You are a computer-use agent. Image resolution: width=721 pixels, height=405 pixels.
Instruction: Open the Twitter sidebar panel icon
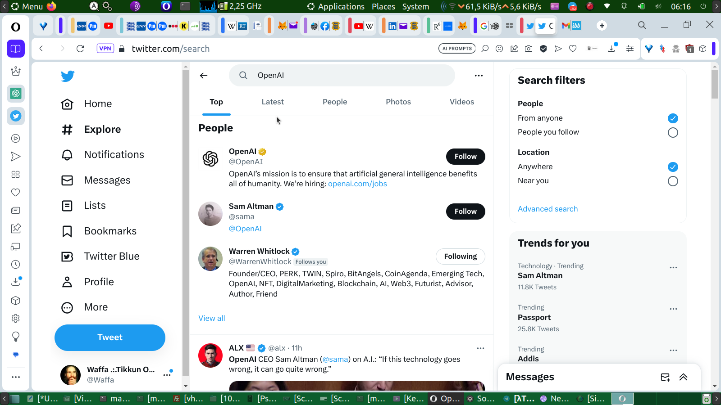click(16, 116)
